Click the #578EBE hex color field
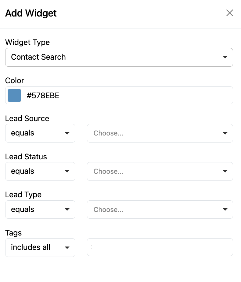The image size is (241, 282). click(128, 95)
